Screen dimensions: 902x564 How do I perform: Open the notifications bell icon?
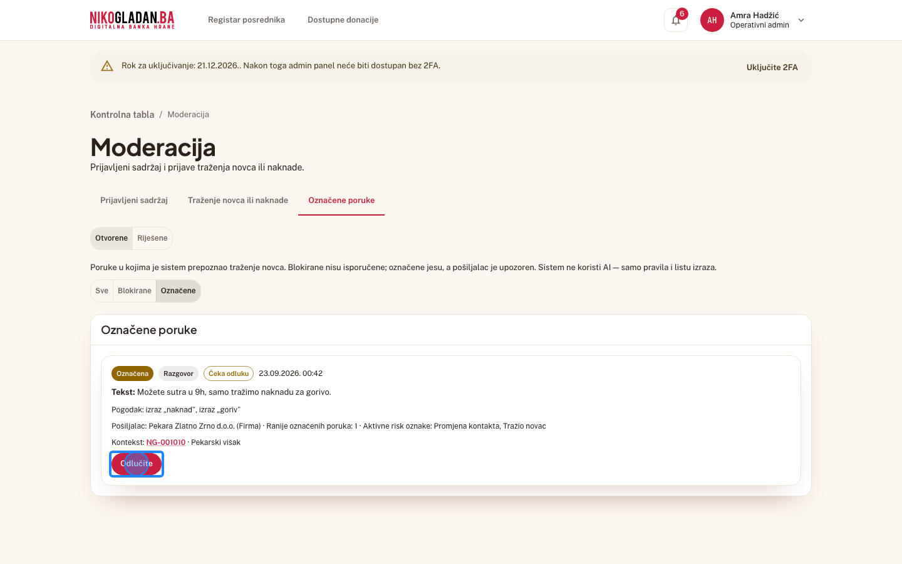(x=675, y=20)
